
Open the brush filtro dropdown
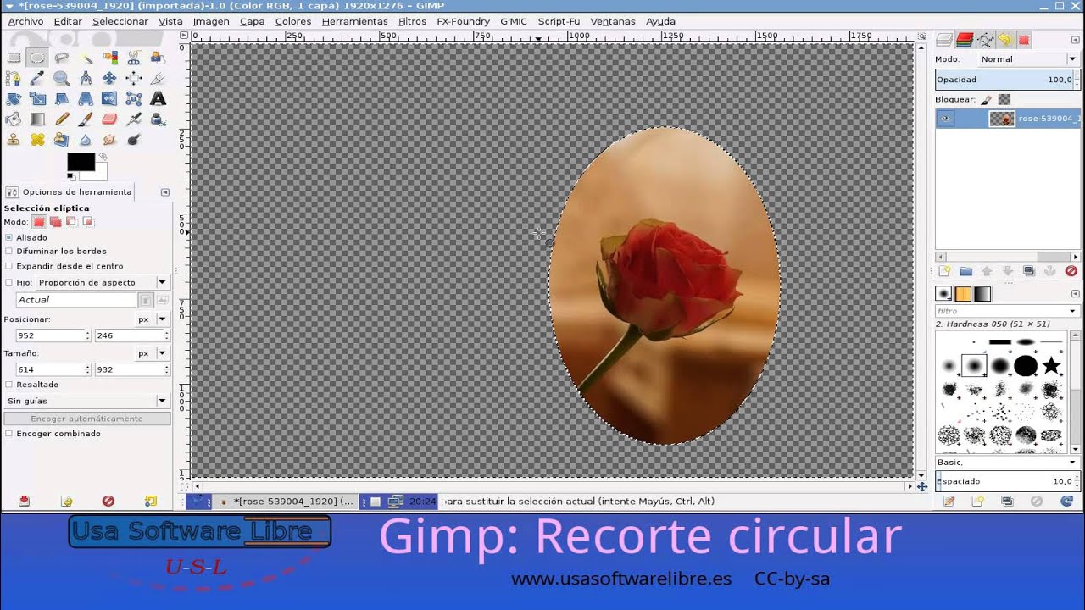click(x=1007, y=311)
